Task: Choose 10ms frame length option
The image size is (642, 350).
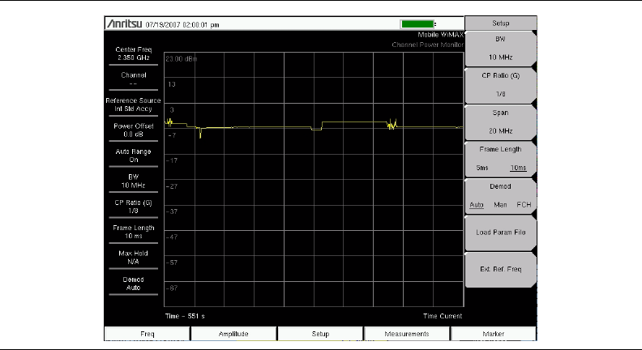Action: (x=518, y=168)
